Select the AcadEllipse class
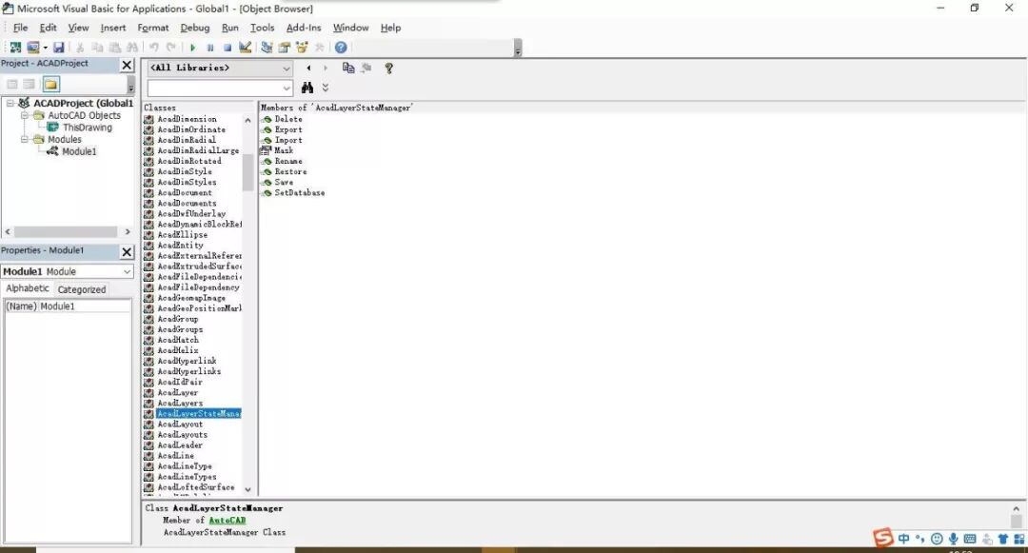The width and height of the screenshot is (1028, 553). (x=182, y=234)
